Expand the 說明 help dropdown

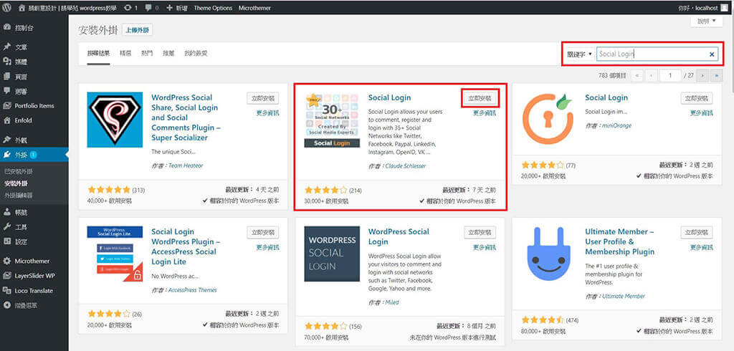707,21
